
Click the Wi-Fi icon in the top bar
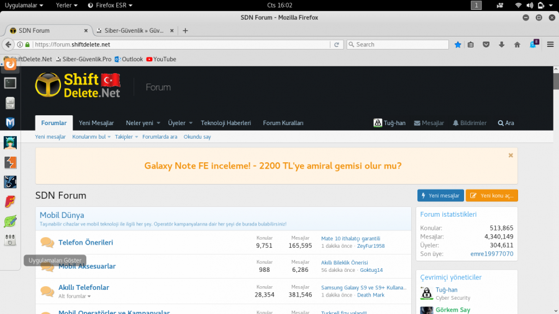[x=519, y=6]
